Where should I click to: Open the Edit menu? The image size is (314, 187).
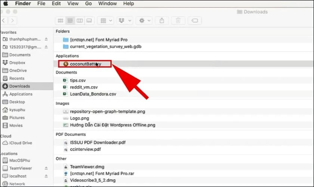[x=56, y=3]
